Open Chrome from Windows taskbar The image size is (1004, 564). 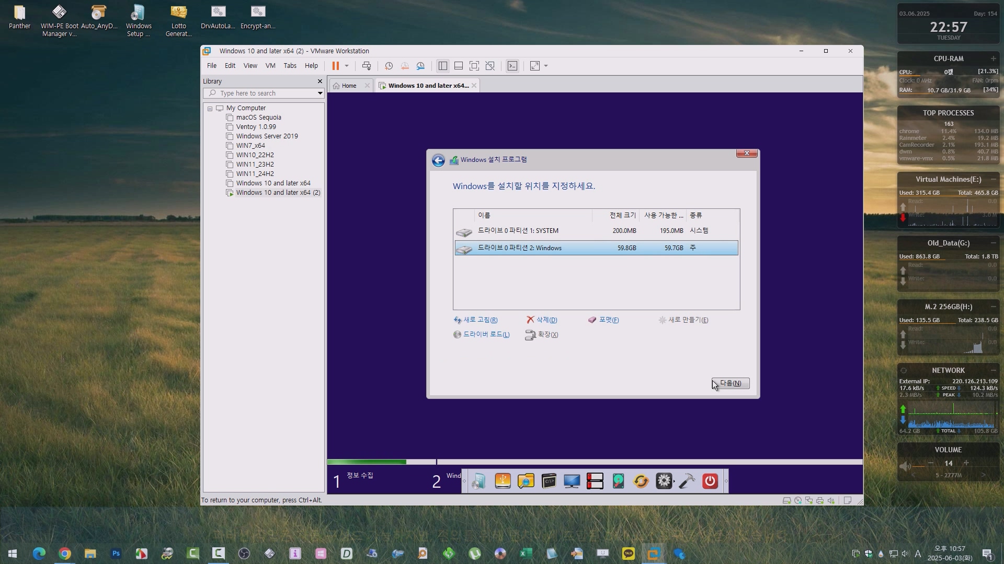pos(65,554)
